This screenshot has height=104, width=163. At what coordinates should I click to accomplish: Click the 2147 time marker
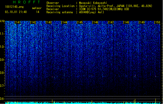111,22
